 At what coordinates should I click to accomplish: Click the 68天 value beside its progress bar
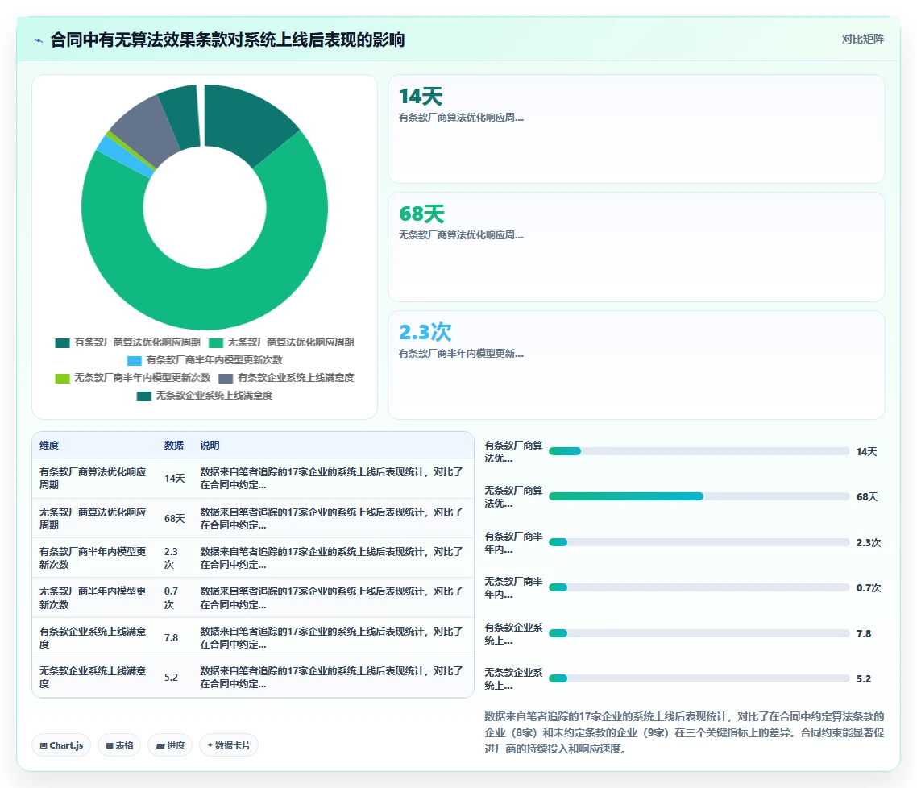click(x=867, y=497)
